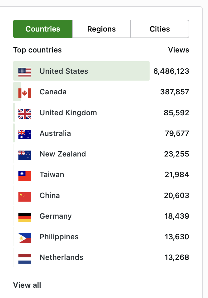
Task: Click the Netherlands flag icon
Action: (25, 259)
